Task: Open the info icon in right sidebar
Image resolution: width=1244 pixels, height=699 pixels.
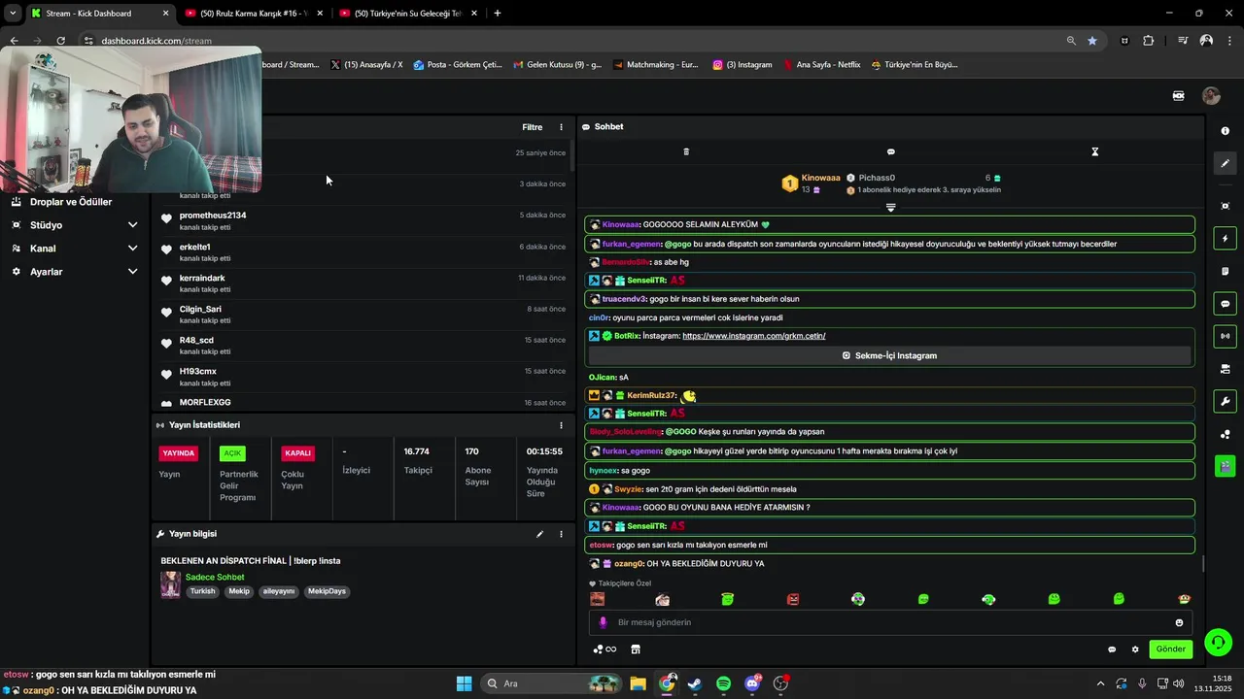Action: (1225, 131)
